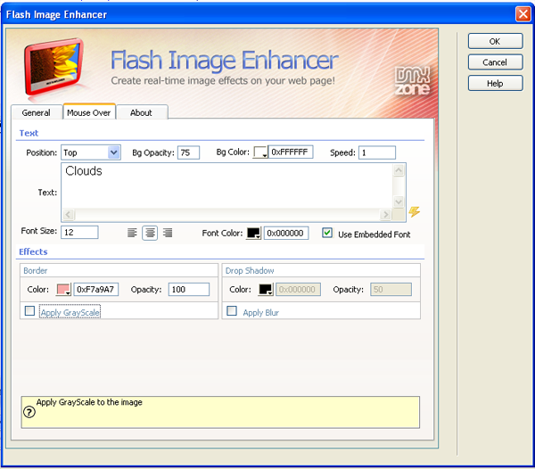Click the lightning bolt dynamic data icon
Image resolution: width=535 pixels, height=469 pixels.
click(x=415, y=212)
